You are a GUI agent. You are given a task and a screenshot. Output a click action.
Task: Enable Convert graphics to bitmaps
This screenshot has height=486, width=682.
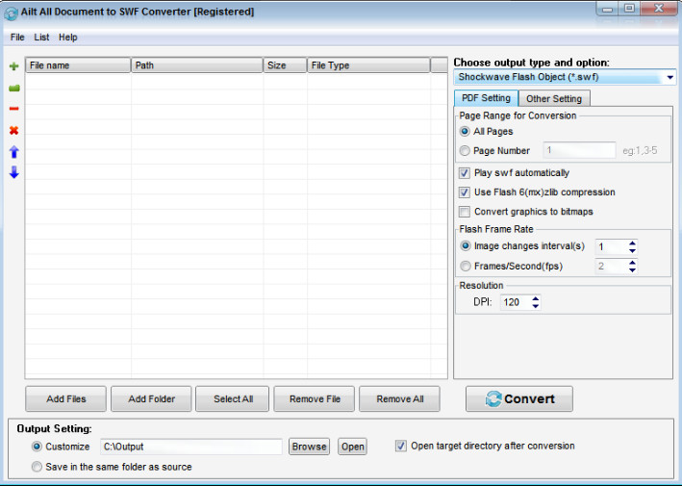point(465,212)
